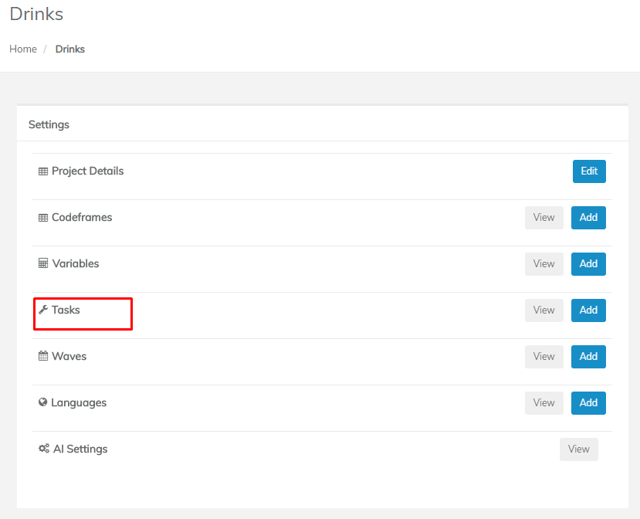Edit the Project Details

(x=589, y=171)
